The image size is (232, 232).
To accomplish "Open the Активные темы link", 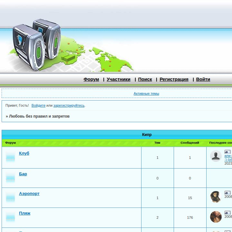I will point(146,93).
